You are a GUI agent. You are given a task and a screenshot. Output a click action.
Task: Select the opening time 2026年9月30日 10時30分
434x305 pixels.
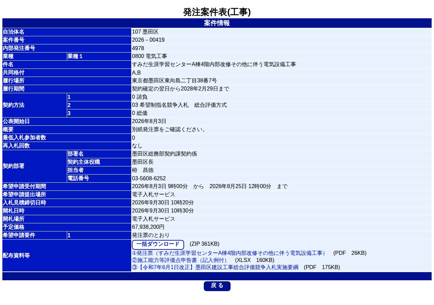point(163,211)
